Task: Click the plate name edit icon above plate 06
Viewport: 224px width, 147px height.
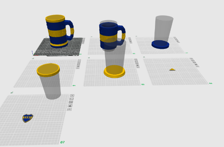Action: click(x=144, y=57)
